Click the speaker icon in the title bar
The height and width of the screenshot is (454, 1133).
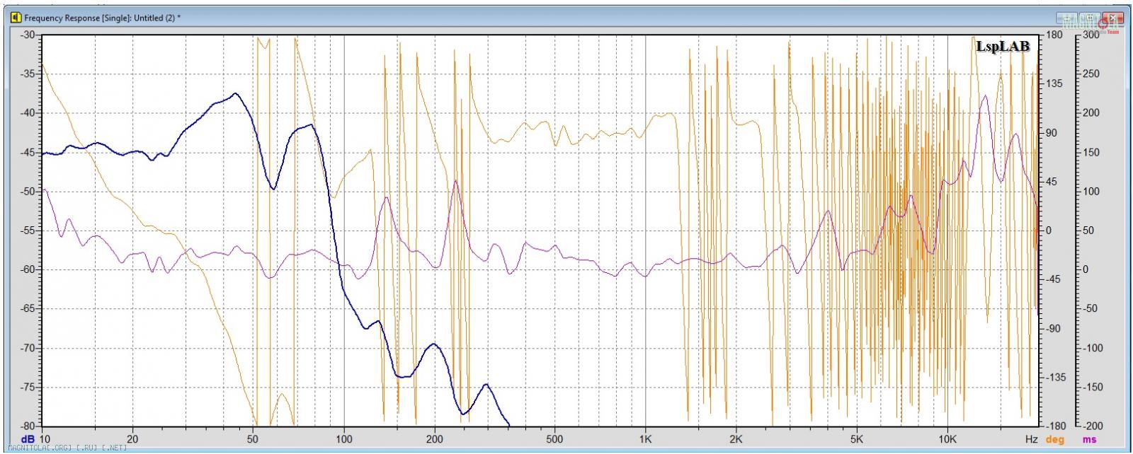(16, 17)
